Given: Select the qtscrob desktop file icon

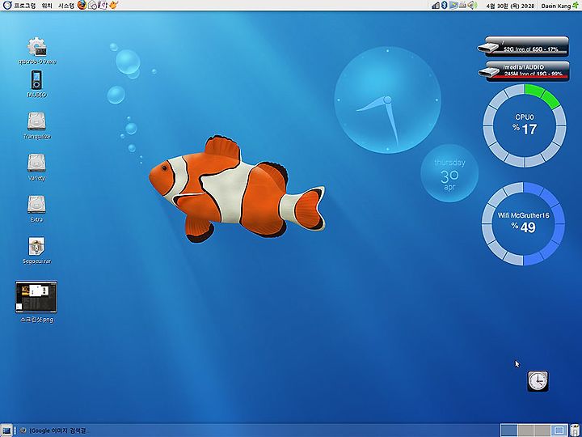Looking at the screenshot, I should [36, 50].
